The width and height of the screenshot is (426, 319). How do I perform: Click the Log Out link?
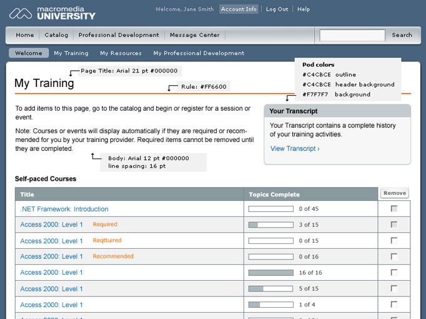point(277,9)
